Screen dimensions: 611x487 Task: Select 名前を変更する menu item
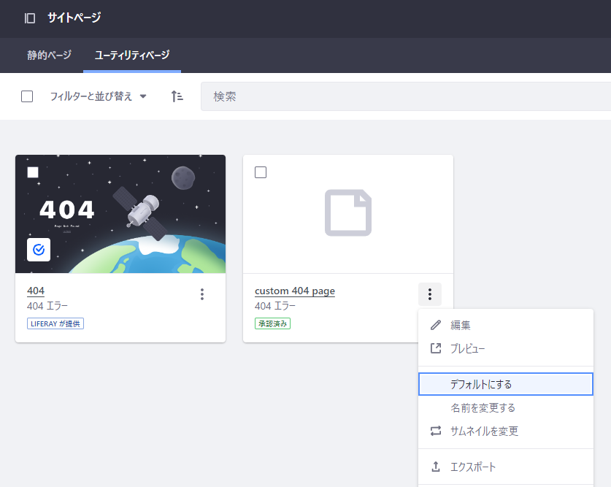[483, 408]
